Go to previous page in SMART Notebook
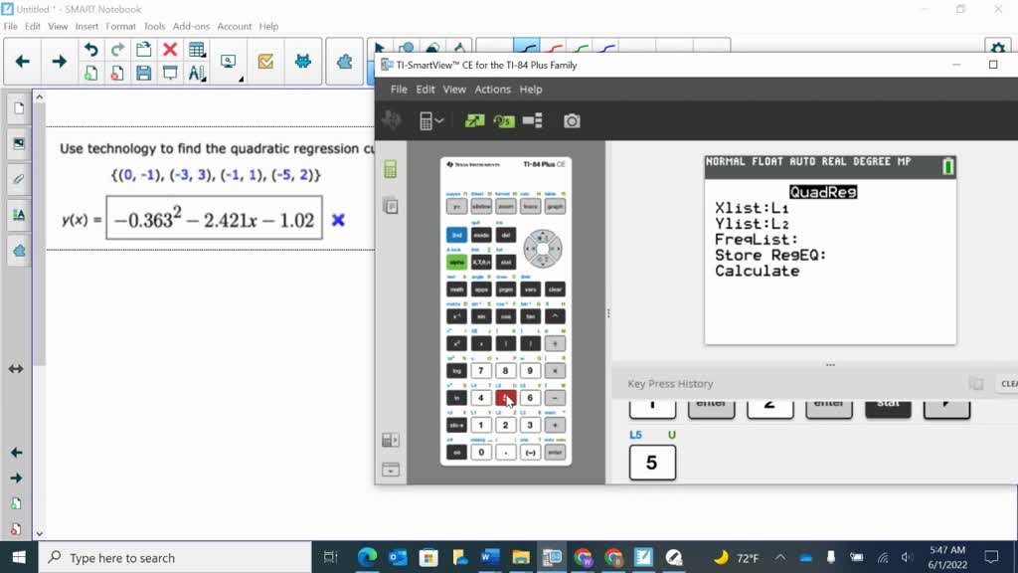Viewport: 1018px width, 573px height. pos(22,62)
